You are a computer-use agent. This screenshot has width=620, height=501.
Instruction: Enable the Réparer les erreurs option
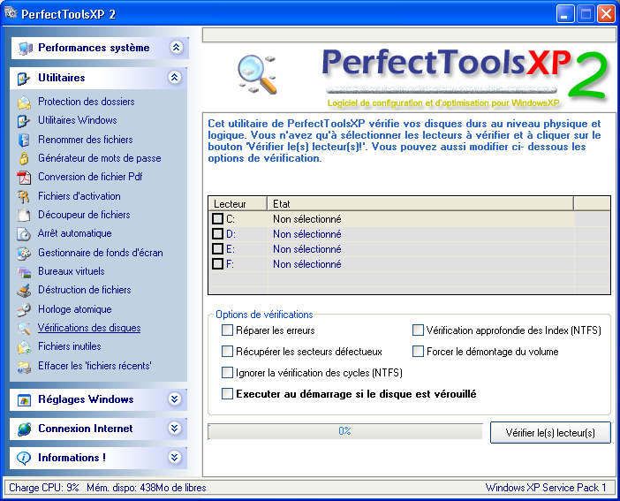[227, 330]
